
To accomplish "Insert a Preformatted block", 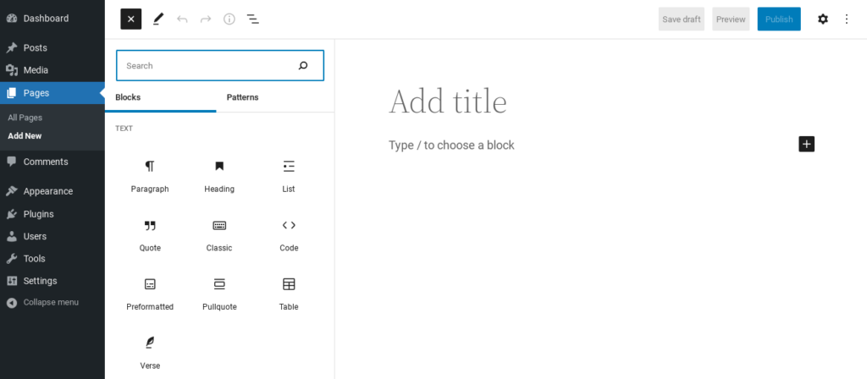I will pyautogui.click(x=150, y=294).
